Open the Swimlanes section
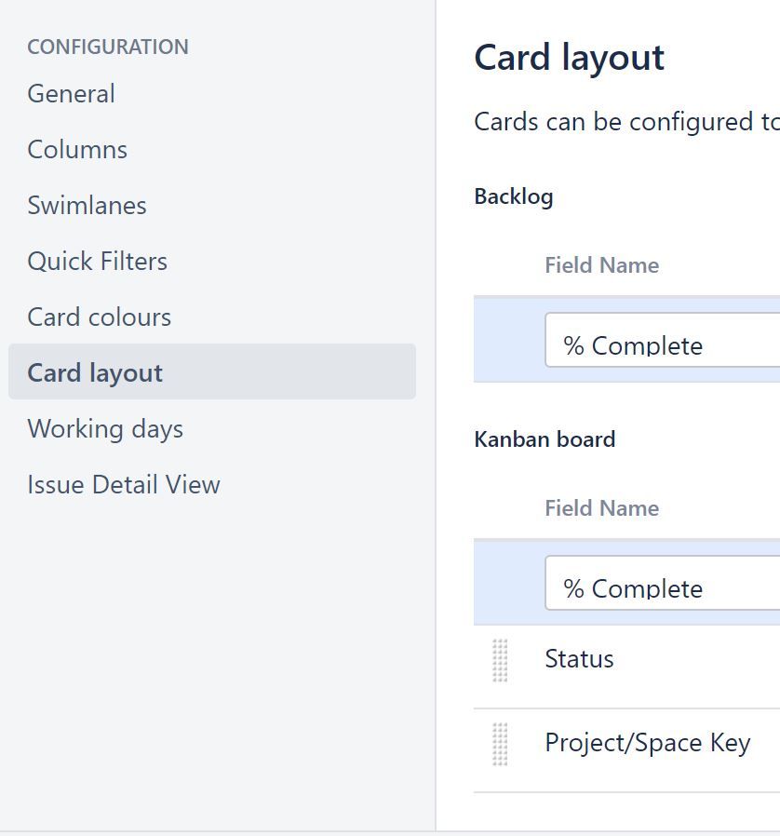Screen dimensions: 780x836 87,205
